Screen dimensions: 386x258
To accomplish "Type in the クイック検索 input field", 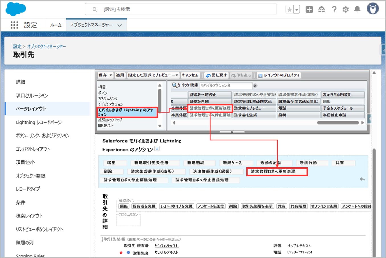I will [225, 85].
